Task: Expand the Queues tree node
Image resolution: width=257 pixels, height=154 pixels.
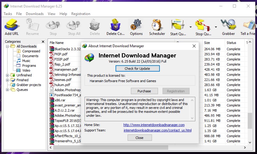Action: point(8,90)
